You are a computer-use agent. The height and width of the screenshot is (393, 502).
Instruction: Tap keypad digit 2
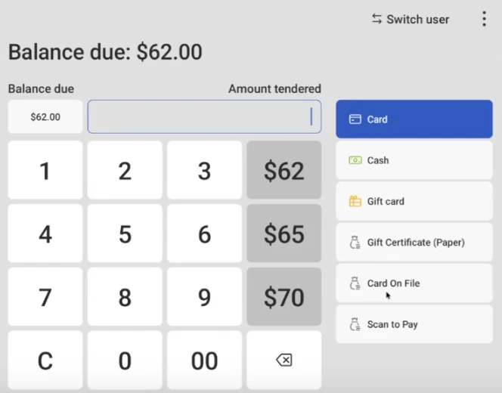click(x=125, y=170)
